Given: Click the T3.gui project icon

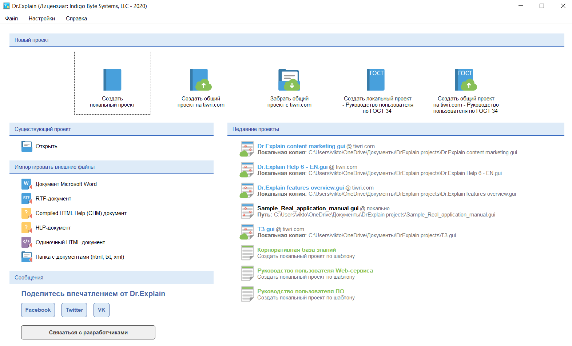Looking at the screenshot, I should pos(247,232).
